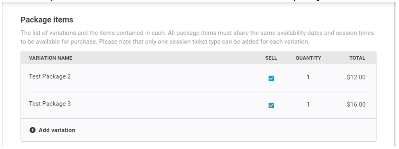Click the Quantity column header
Screen dimensions: 399x149
pos(308,58)
